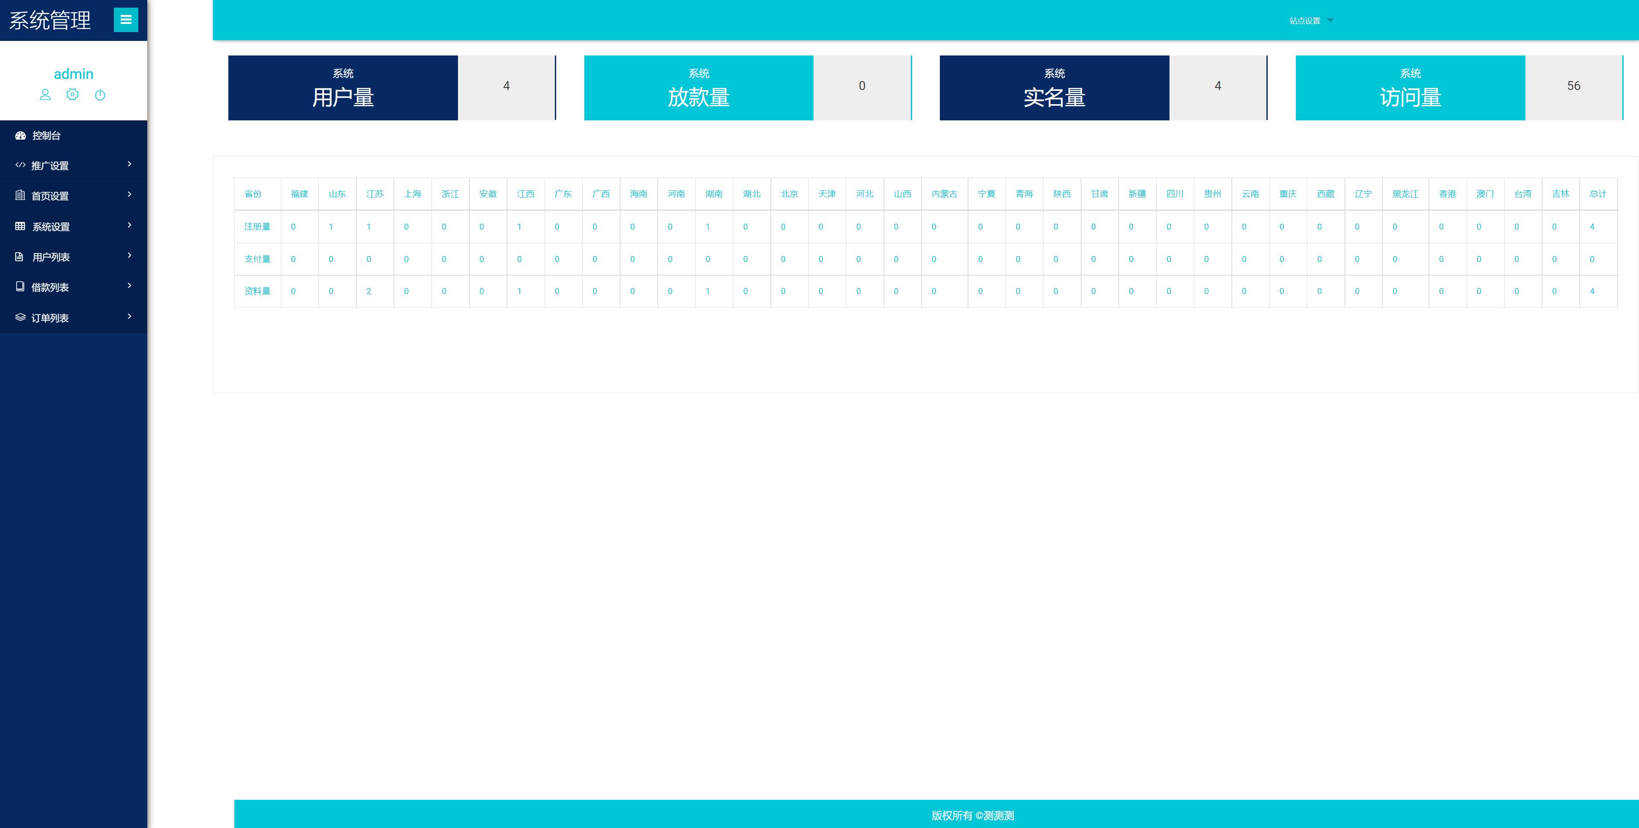Click the admin user profile icon

click(x=44, y=96)
